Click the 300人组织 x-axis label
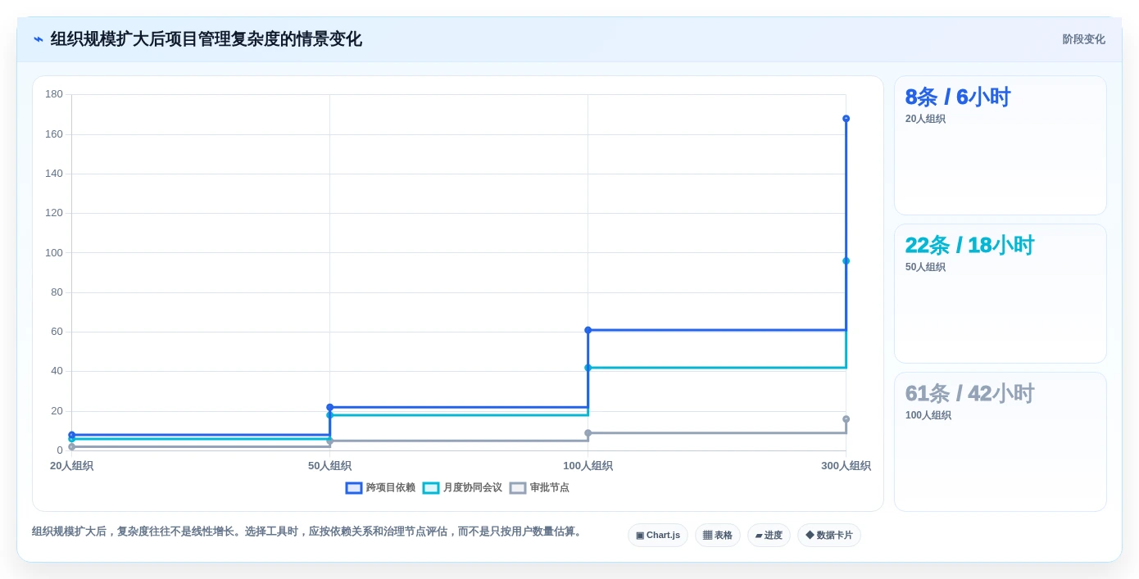This screenshot has width=1139, height=579. (846, 466)
